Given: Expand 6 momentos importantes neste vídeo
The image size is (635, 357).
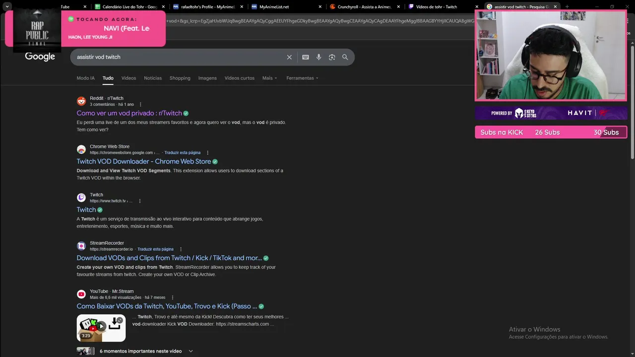Looking at the screenshot, I should pos(146,351).
